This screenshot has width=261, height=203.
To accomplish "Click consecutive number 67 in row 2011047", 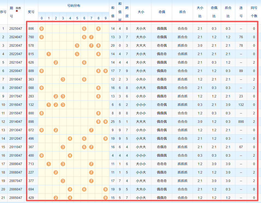I will [x=241, y=147].
